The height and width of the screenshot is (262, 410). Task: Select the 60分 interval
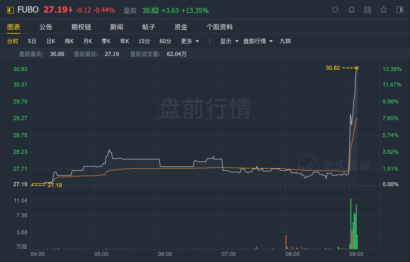pos(166,41)
